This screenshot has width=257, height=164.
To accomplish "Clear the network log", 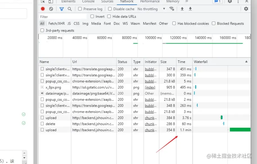I will tap(51, 9).
